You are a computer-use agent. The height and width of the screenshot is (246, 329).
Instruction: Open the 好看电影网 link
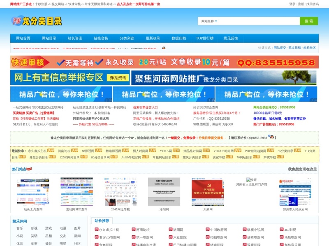pyautogui.click(x=255, y=237)
